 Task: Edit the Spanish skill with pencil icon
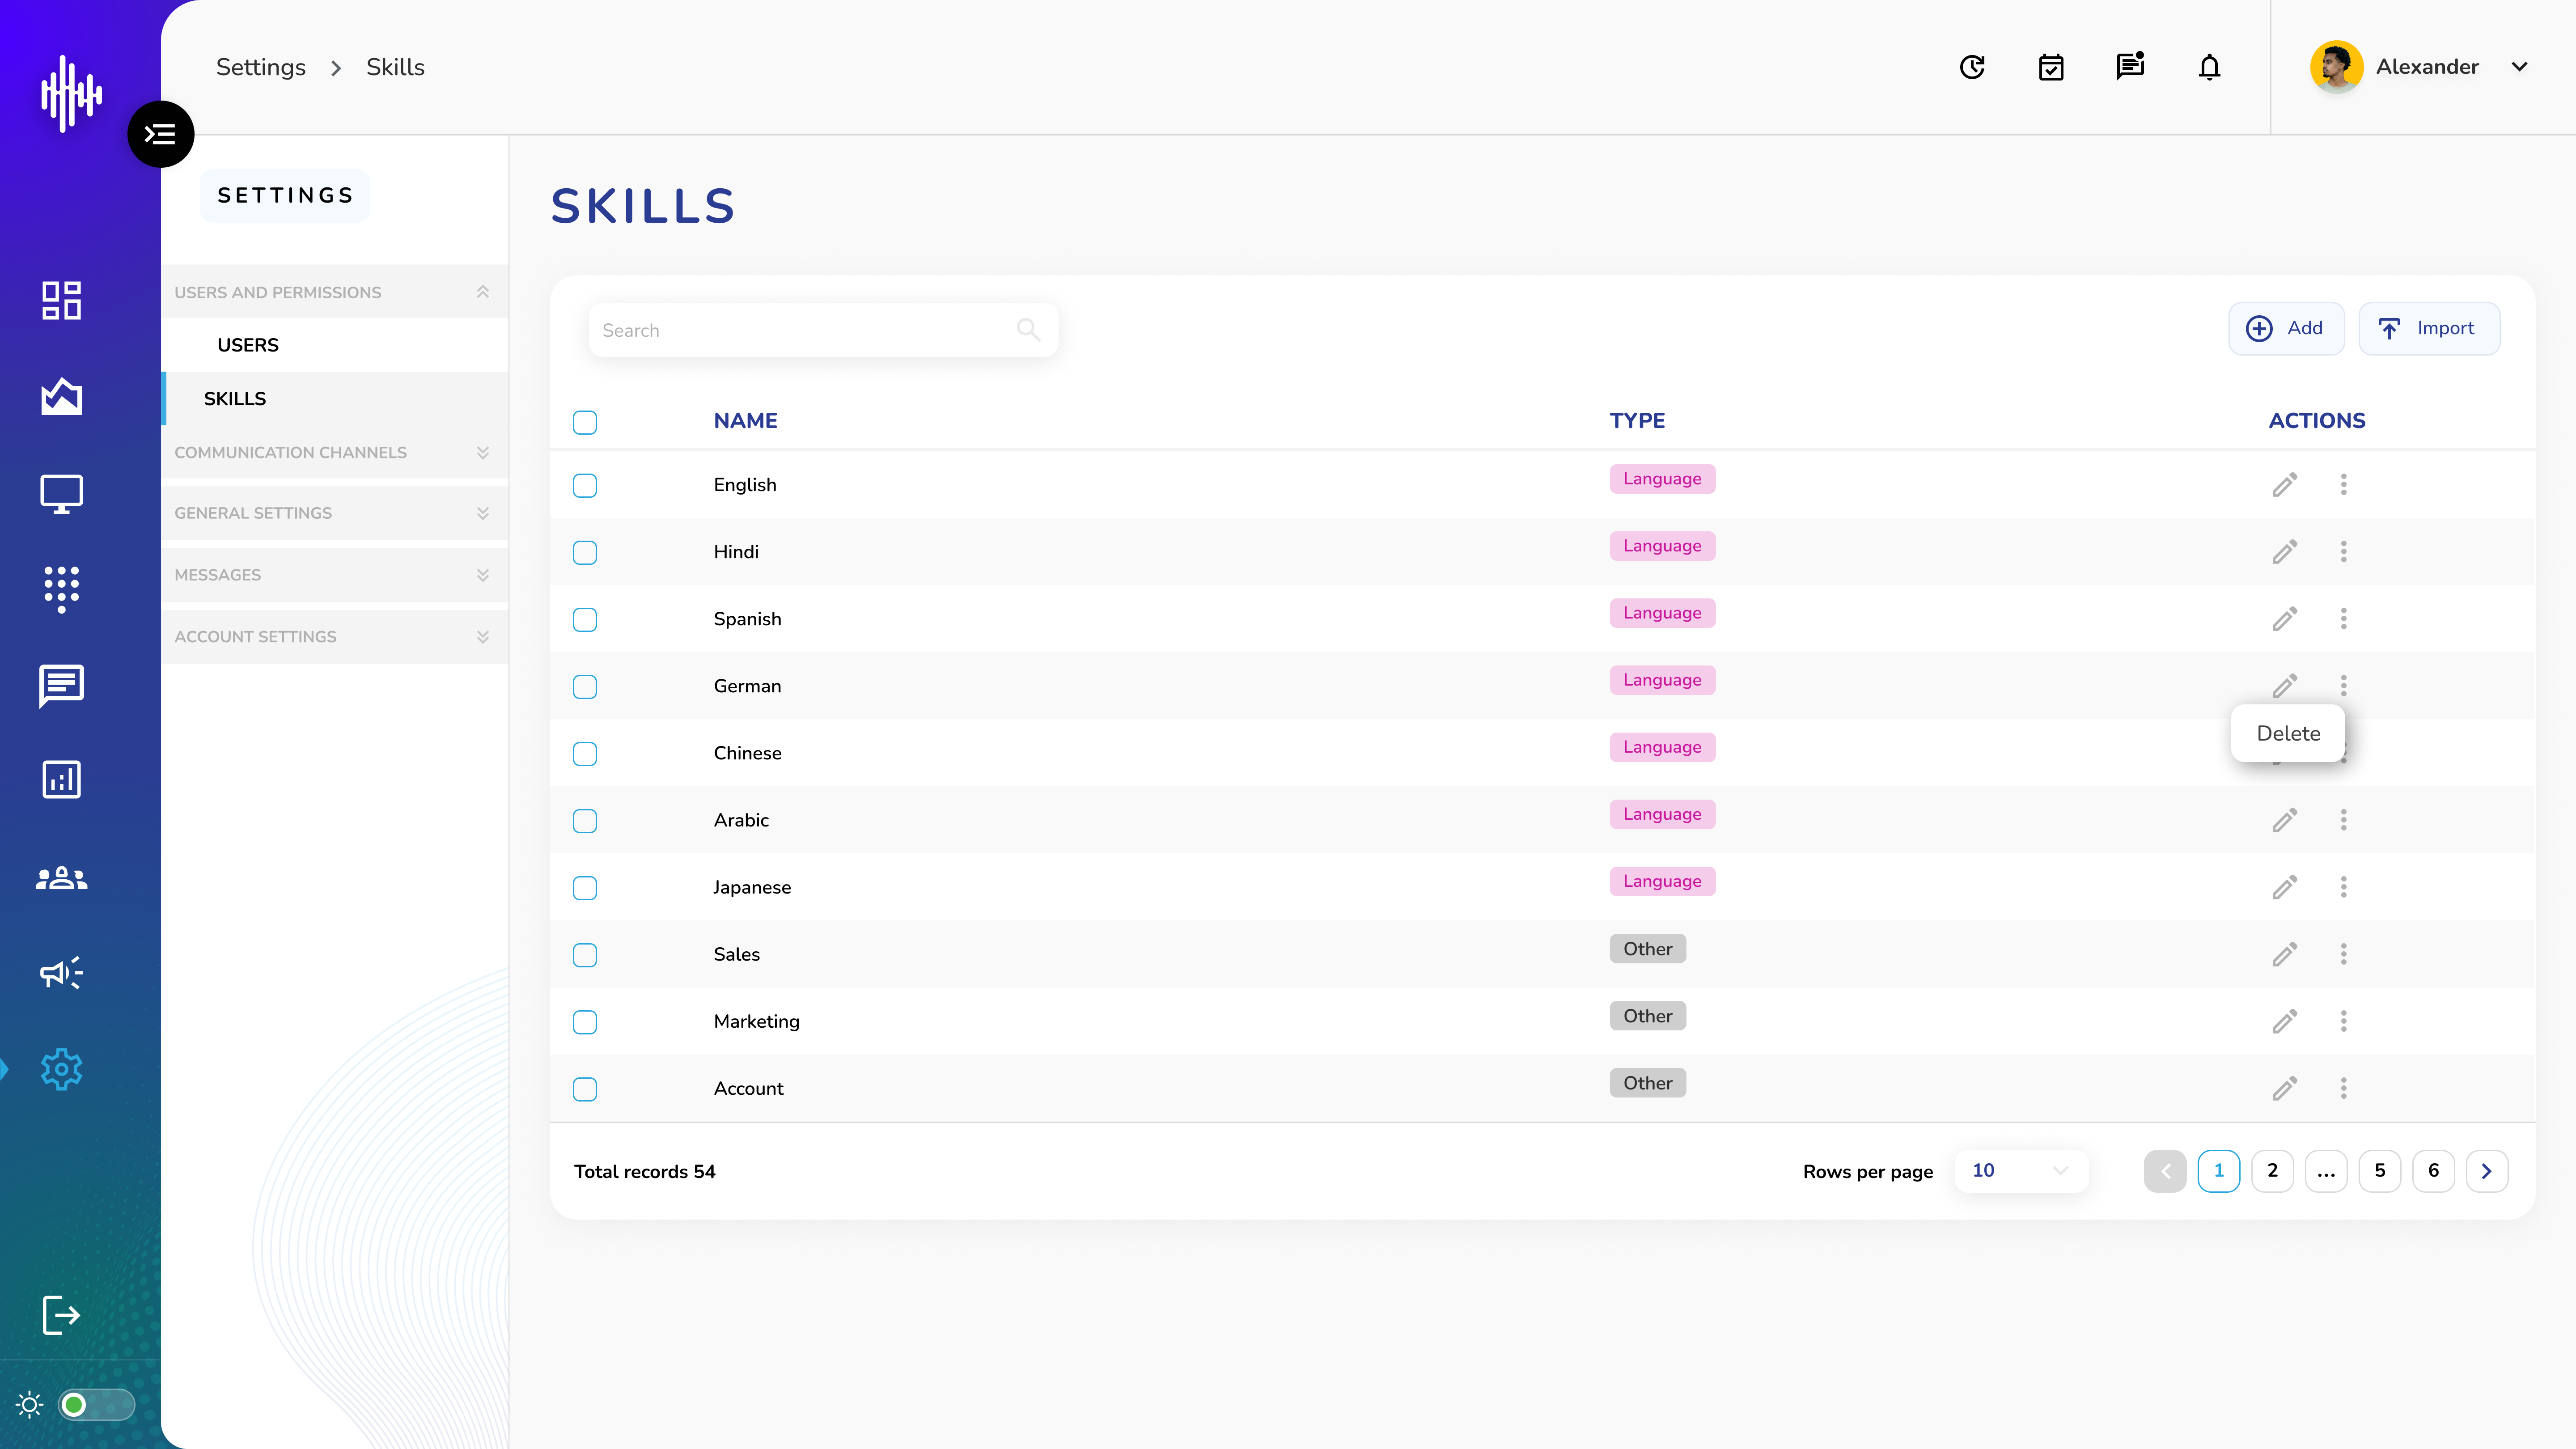pos(2284,619)
